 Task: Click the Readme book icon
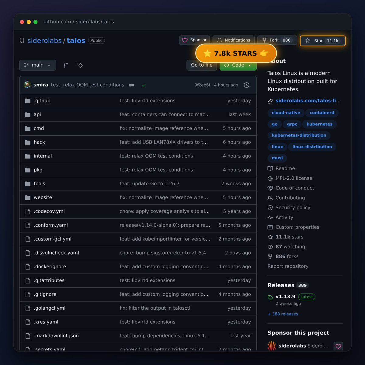(270, 169)
